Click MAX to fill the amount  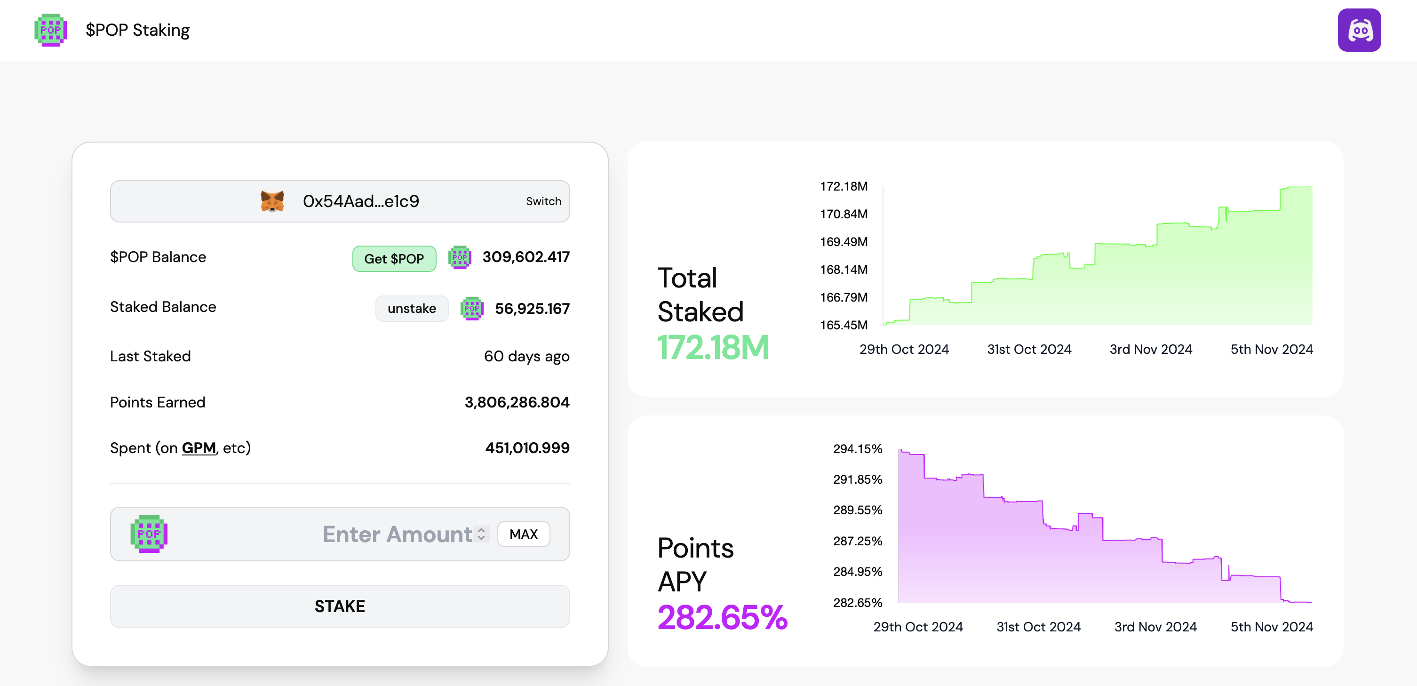click(x=523, y=534)
